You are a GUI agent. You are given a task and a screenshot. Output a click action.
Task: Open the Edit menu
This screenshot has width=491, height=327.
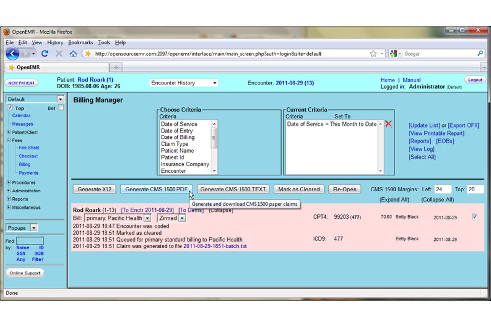pos(23,42)
